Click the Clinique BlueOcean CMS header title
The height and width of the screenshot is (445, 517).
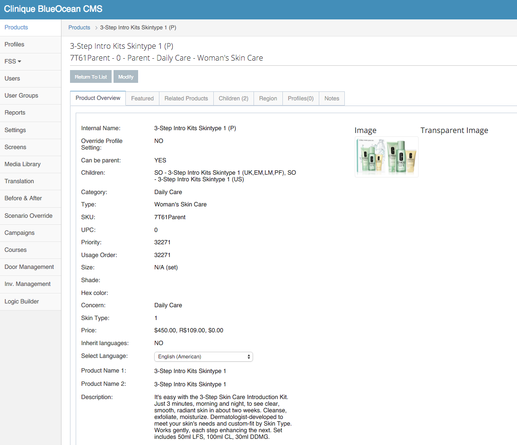[x=53, y=9]
